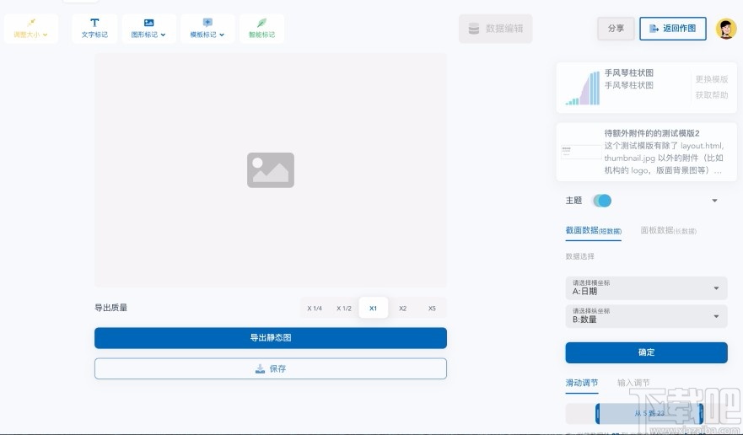Open the 请选择横坐标 A:日期 dropdown
Screen dimensions: 743x435
pos(646,287)
